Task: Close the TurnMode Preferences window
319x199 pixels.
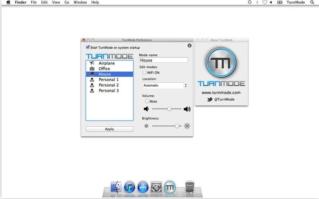Action: (x=83, y=40)
